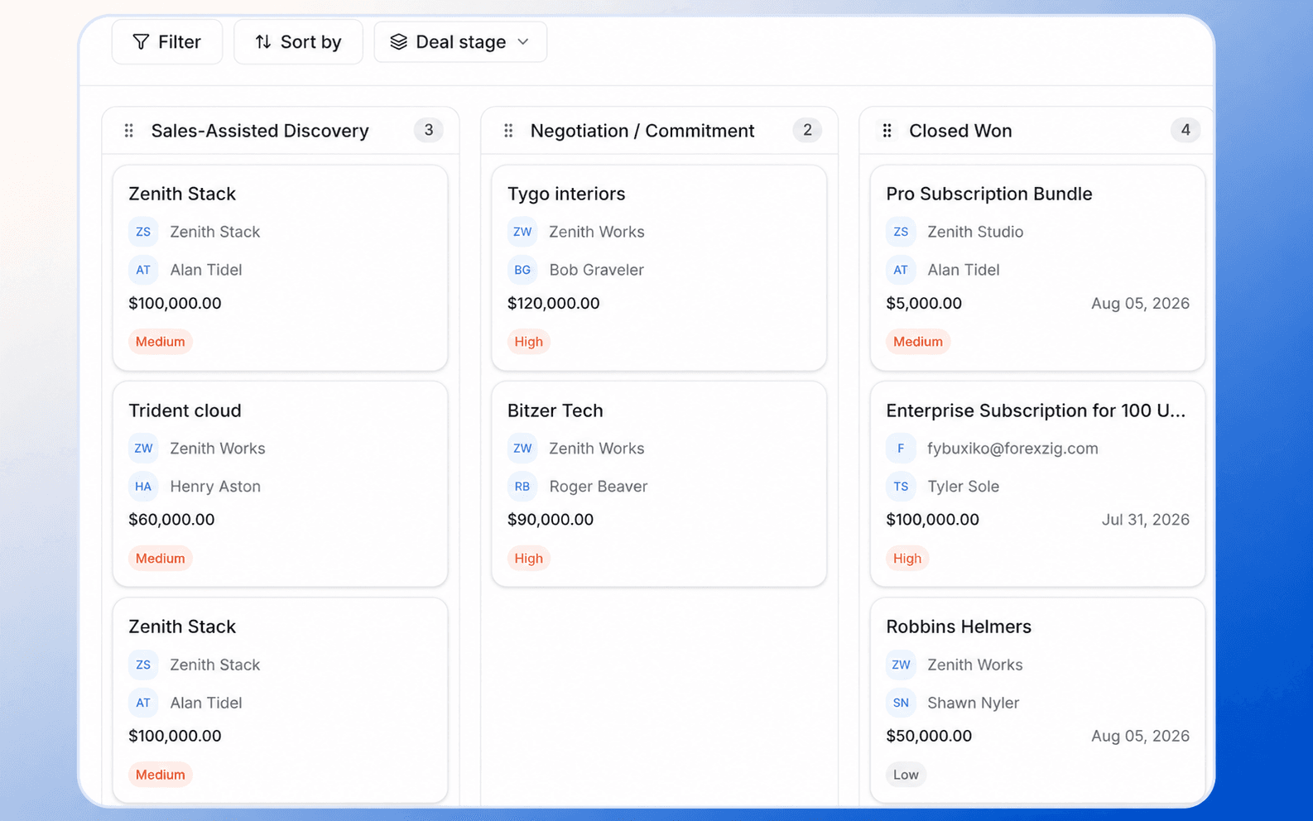Open the Tygo interiors deal card
The width and height of the screenshot is (1313, 821).
tap(659, 268)
